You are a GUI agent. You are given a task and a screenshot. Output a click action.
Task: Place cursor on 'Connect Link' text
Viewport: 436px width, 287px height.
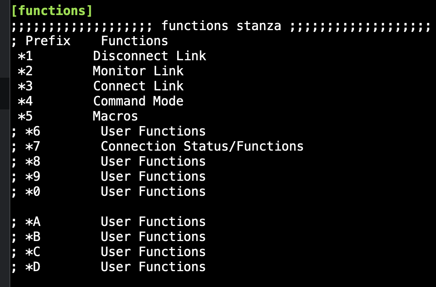pyautogui.click(x=138, y=86)
